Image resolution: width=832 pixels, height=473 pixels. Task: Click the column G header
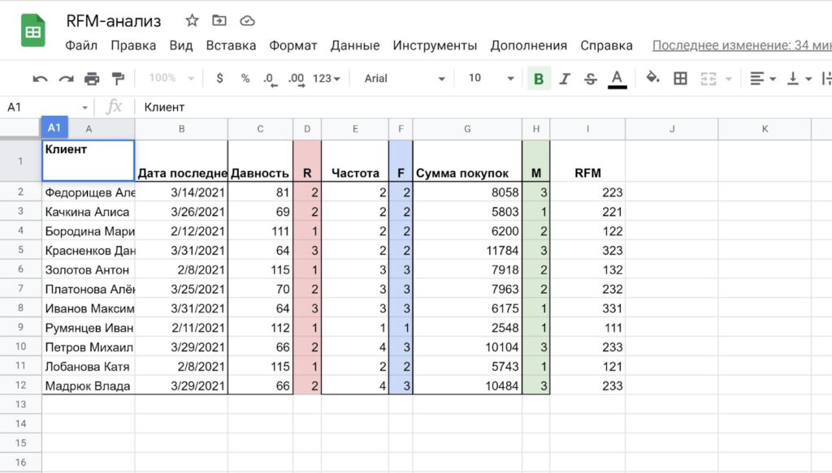point(467,129)
